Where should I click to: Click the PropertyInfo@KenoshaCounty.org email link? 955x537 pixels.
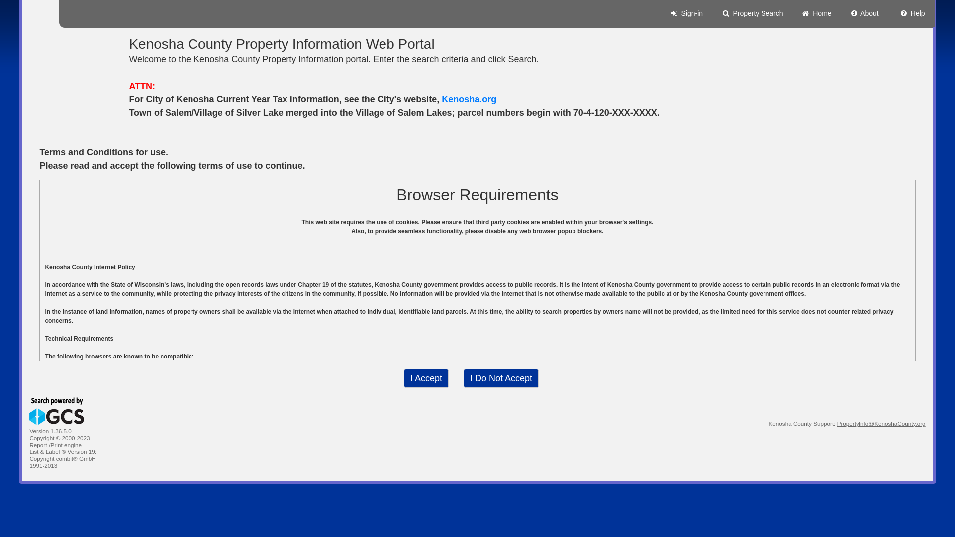pos(881,424)
